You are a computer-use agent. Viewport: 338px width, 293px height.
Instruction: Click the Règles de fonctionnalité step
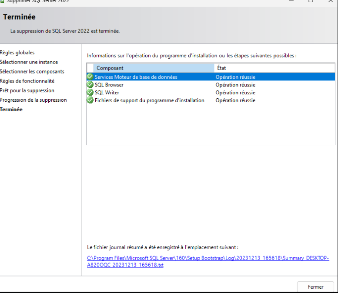[27, 81]
